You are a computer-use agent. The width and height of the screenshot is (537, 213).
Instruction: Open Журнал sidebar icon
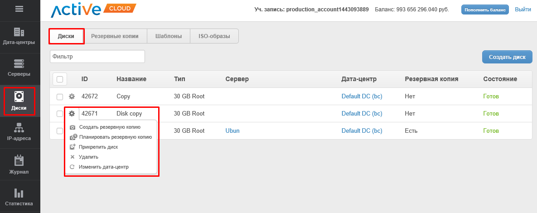point(19,165)
